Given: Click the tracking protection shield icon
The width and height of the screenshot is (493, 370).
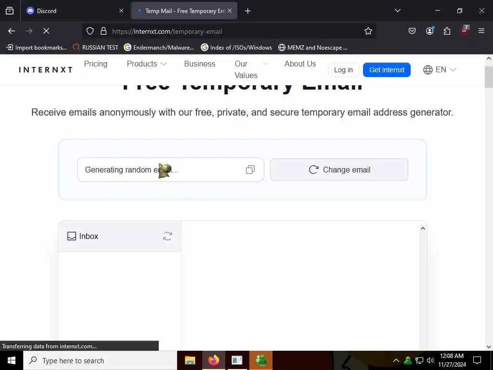Looking at the screenshot, I should tap(90, 31).
